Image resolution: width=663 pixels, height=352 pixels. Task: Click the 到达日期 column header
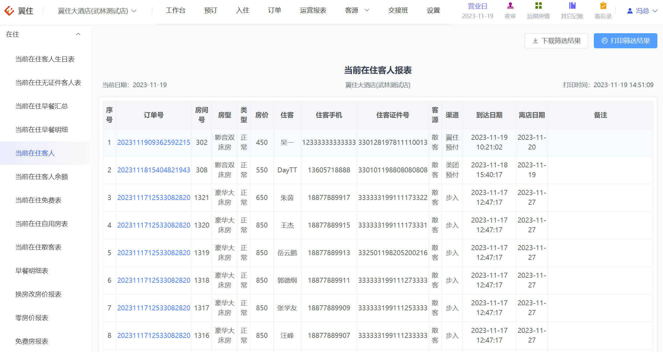coord(489,115)
